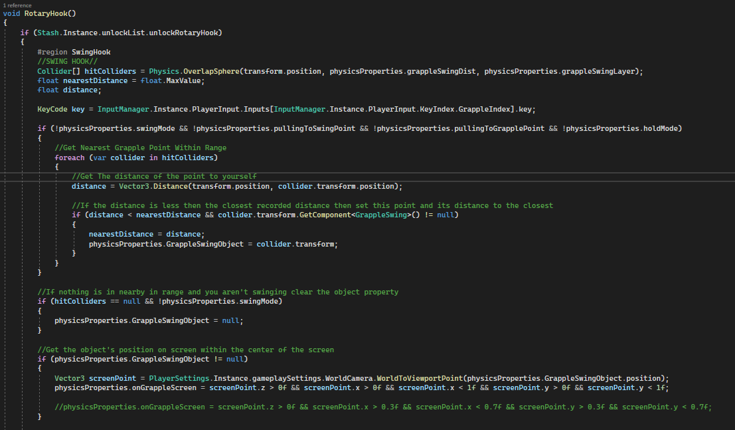Click the OverlapSphere method call
Screen dimensions: 735x430
tap(211, 71)
